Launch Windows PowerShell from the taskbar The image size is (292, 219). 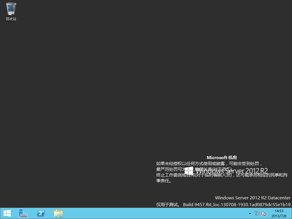(41, 213)
